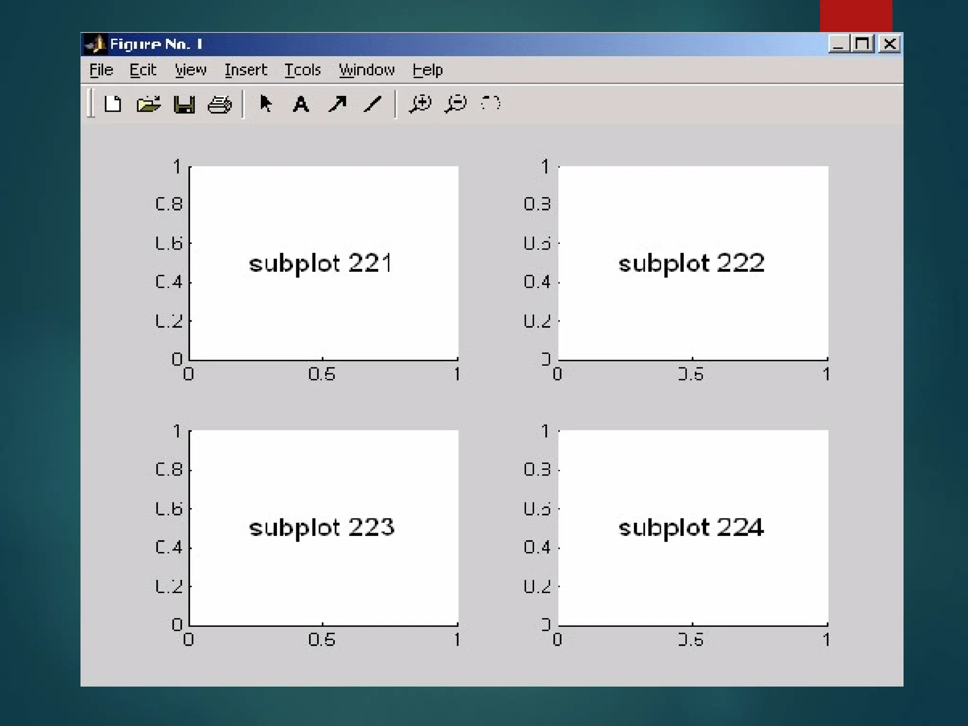Enable the Zoom In magnifier
The image size is (968, 726).
[420, 104]
